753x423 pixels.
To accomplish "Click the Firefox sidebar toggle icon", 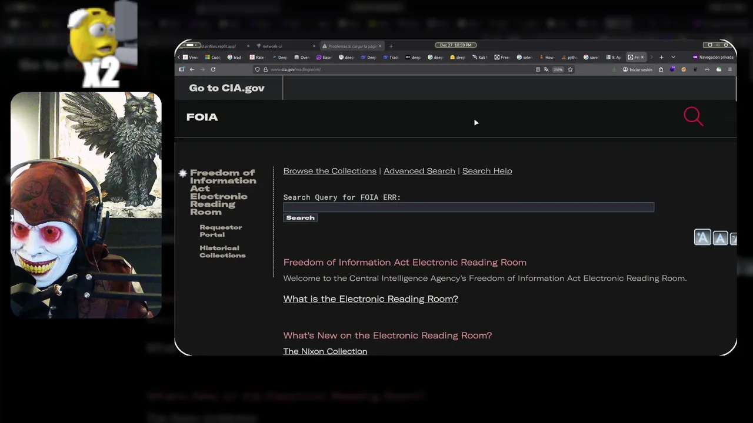I will pyautogui.click(x=181, y=69).
